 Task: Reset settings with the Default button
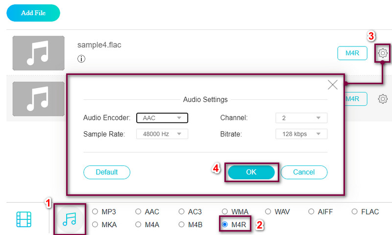point(107,172)
